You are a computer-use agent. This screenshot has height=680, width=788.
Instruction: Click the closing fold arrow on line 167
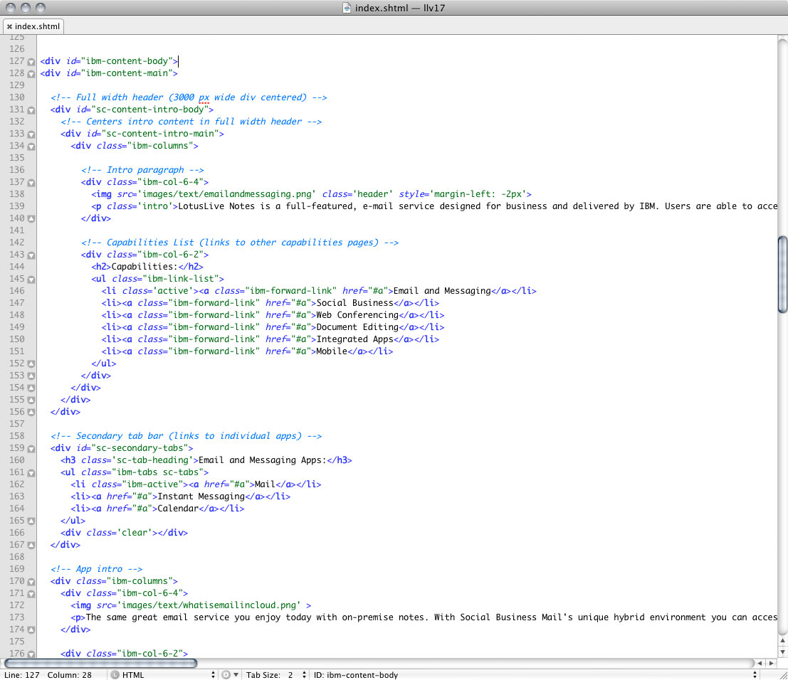pos(31,546)
